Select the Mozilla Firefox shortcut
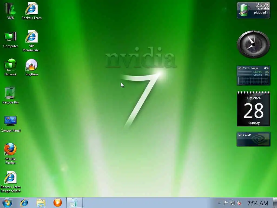The image size is (277, 208). (11, 154)
